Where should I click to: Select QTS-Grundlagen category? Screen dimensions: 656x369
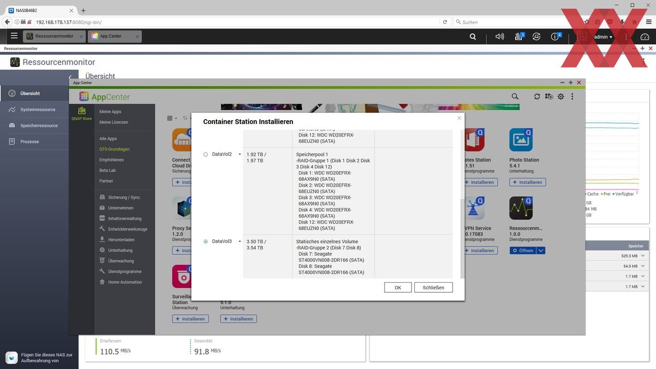(x=114, y=149)
